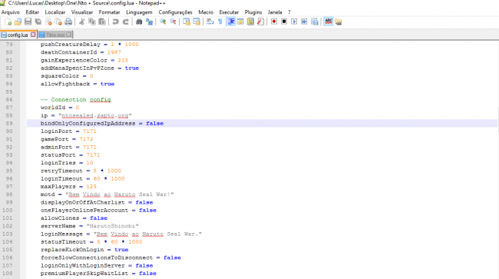This screenshot has height=279, width=499.
Task: Toggle Word wrap toolbar icon
Action: (210, 22)
